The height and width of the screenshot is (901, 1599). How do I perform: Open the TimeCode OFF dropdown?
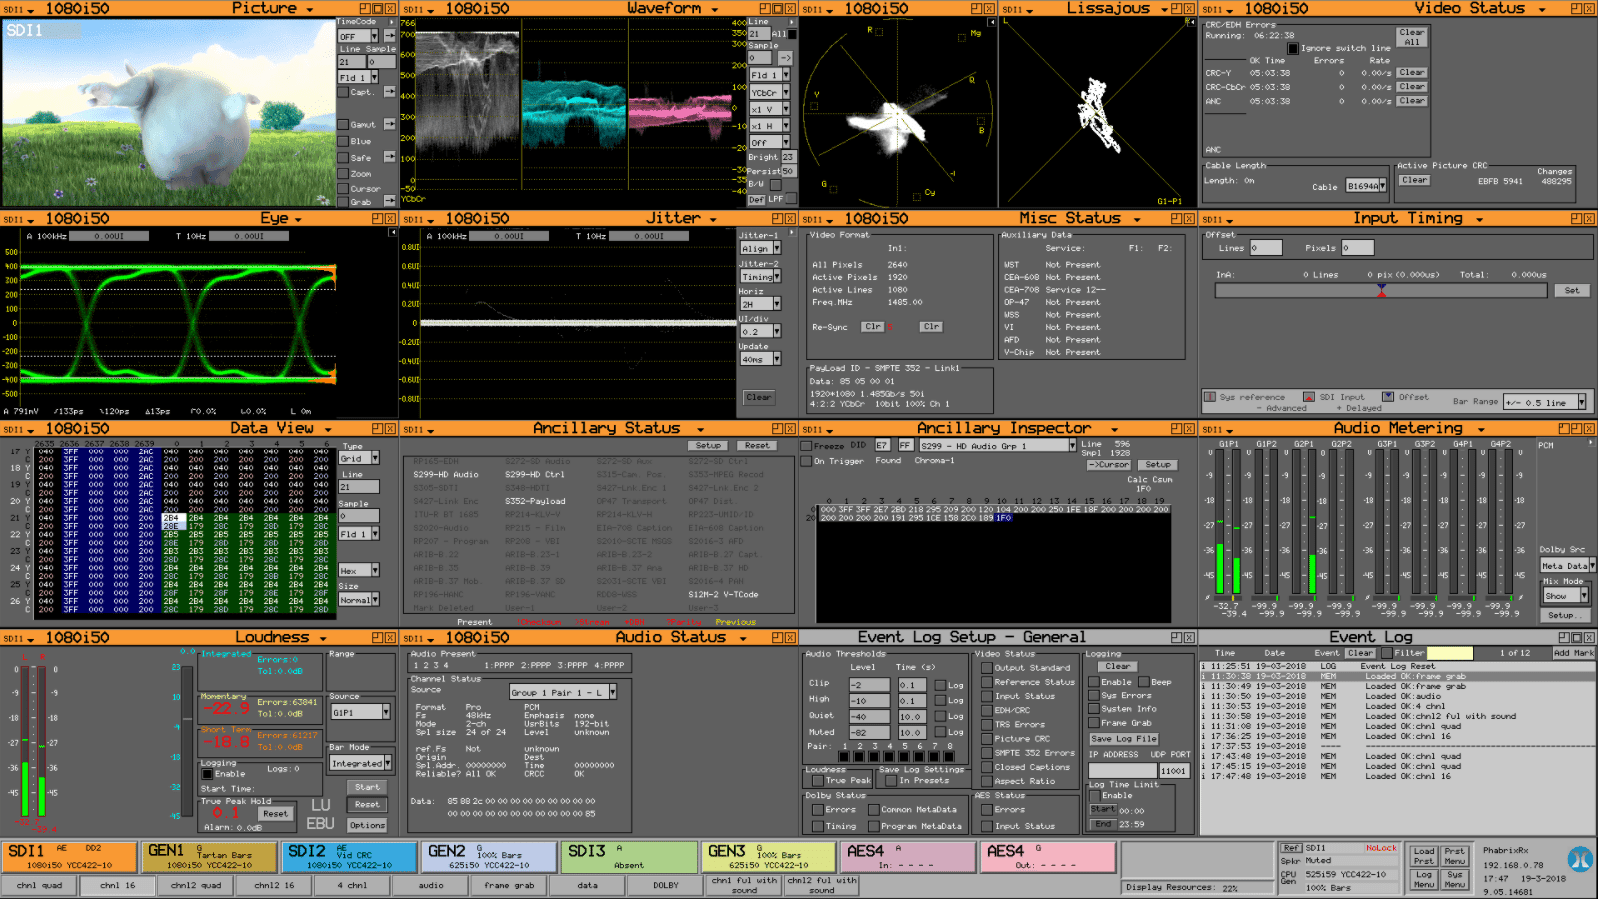[358, 36]
